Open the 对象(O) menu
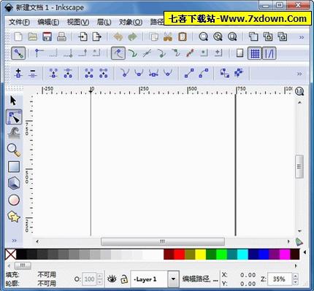Image resolution: width=314 pixels, height=291 pixels. (131, 23)
